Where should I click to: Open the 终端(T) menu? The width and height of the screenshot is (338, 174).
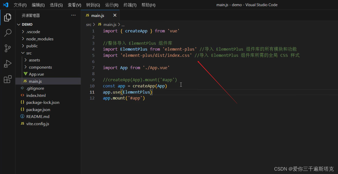[x=130, y=5]
